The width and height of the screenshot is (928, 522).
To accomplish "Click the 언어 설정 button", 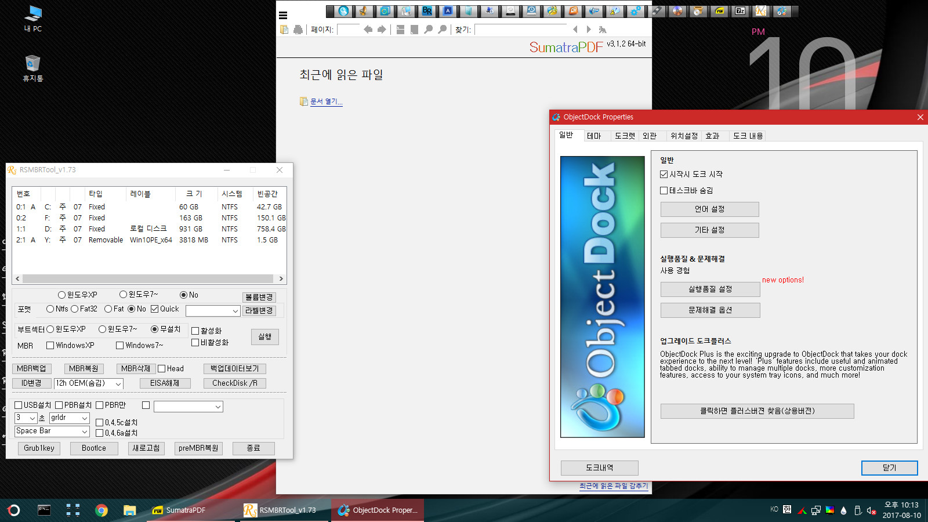I will tap(710, 209).
